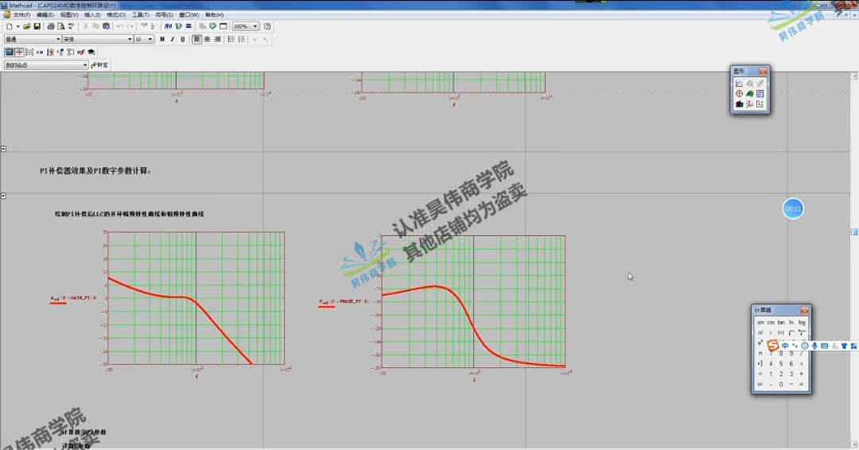Select the open-loop gain plot with PI

click(196, 298)
